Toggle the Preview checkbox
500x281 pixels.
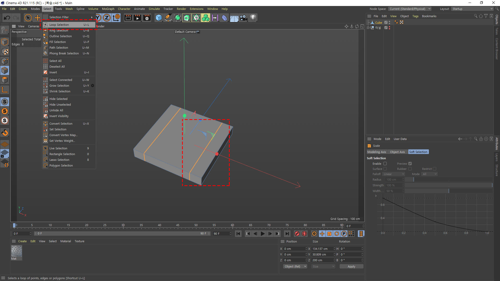pyautogui.click(x=410, y=164)
